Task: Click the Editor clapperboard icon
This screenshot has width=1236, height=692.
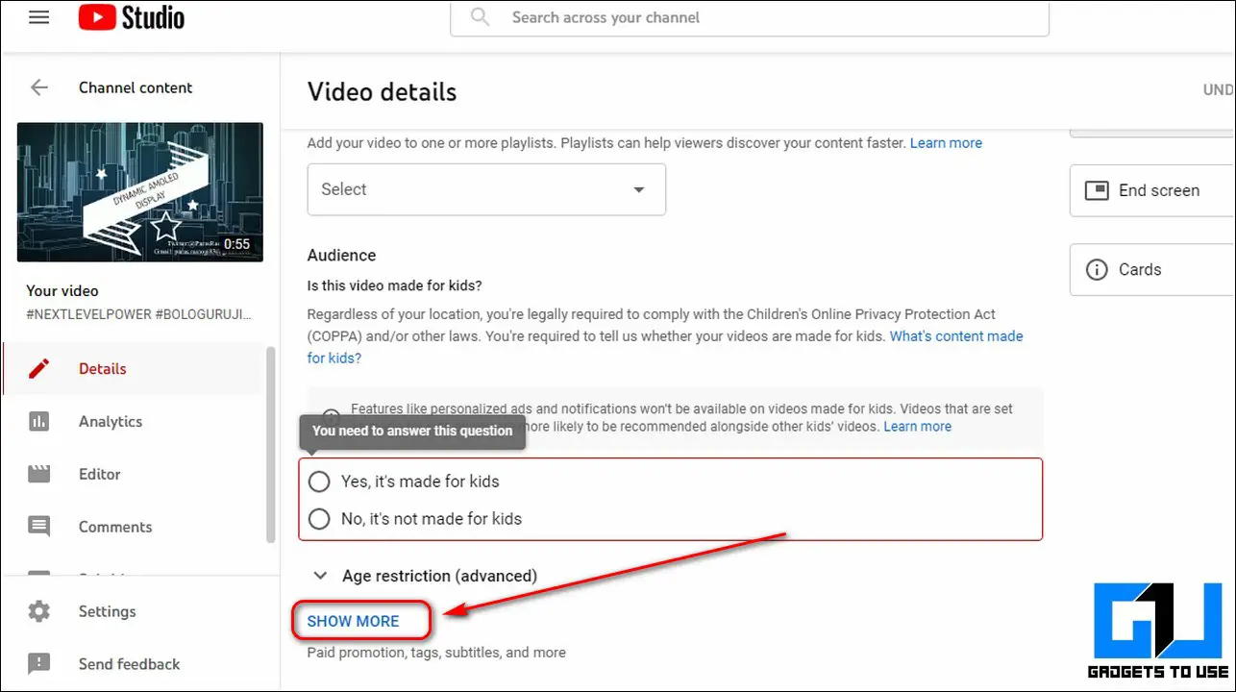Action: tap(39, 474)
